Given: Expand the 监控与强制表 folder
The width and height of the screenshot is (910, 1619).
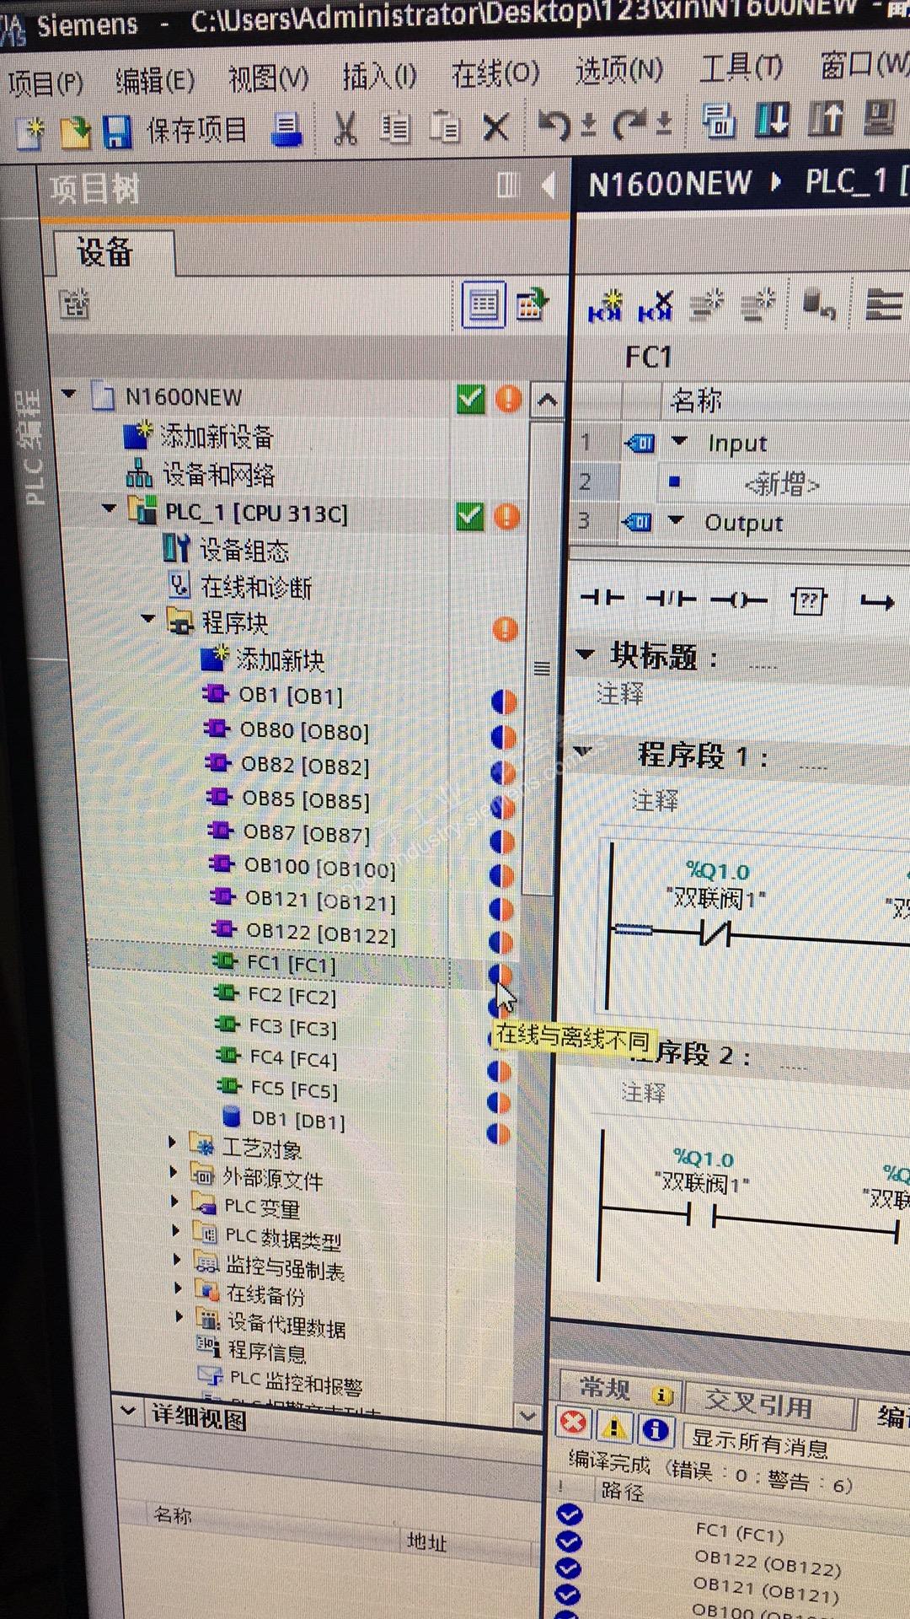Looking at the screenshot, I should point(177,1259).
